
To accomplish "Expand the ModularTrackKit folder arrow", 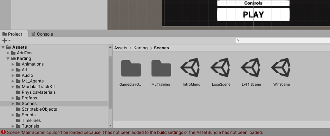I will coord(13,87).
